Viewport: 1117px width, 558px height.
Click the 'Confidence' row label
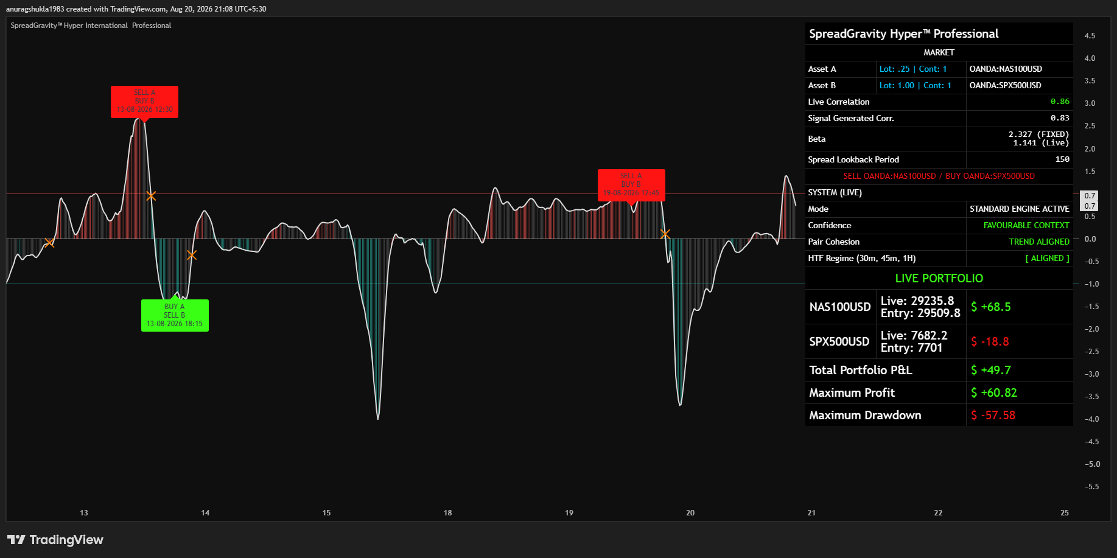[829, 226]
